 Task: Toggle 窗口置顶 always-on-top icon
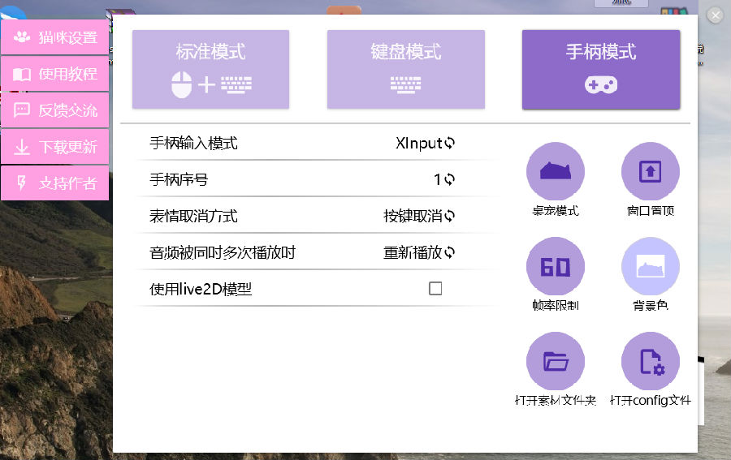[x=650, y=171]
